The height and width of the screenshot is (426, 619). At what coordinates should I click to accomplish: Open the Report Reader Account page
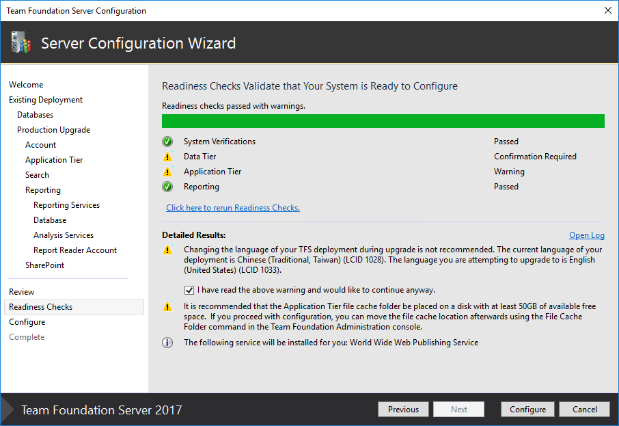pos(75,250)
